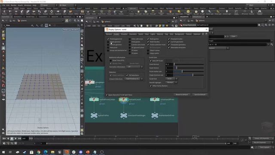This screenshot has width=275, height=155.
Task: Click Revert to Default button
Action: [182, 95]
